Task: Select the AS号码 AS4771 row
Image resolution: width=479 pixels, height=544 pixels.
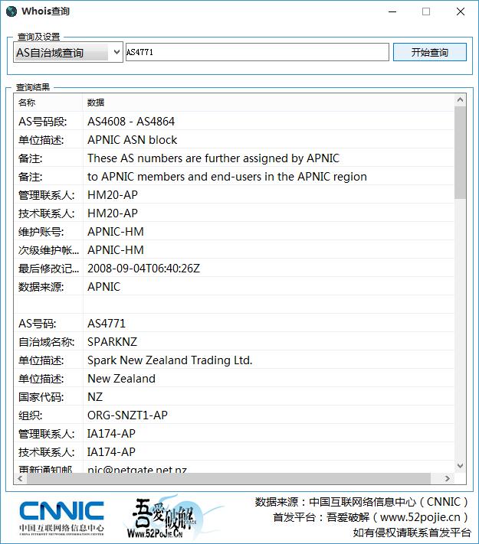Action: (x=234, y=324)
